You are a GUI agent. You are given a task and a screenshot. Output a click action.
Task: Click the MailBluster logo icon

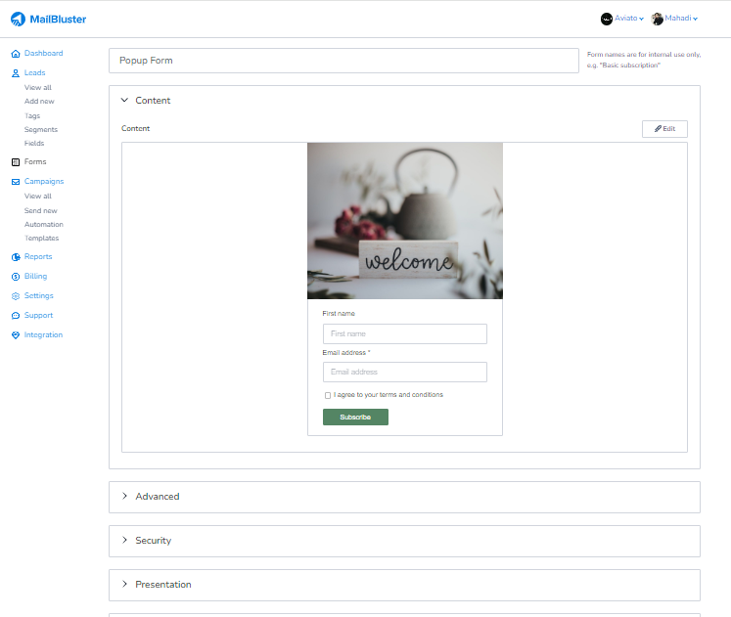pos(18,20)
